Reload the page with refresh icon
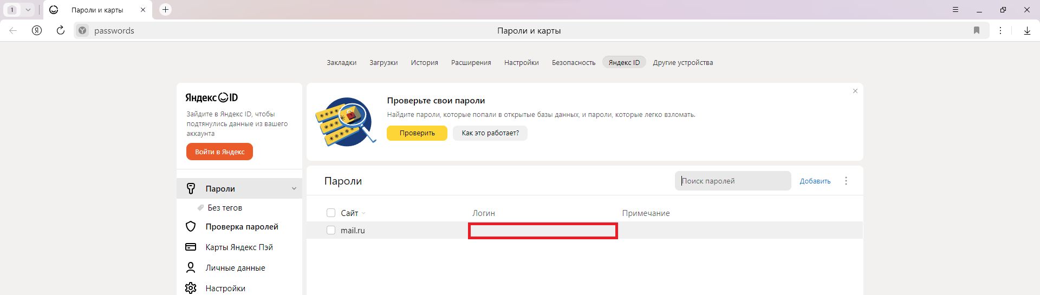Viewport: 1040px width, 295px height. pyautogui.click(x=61, y=31)
